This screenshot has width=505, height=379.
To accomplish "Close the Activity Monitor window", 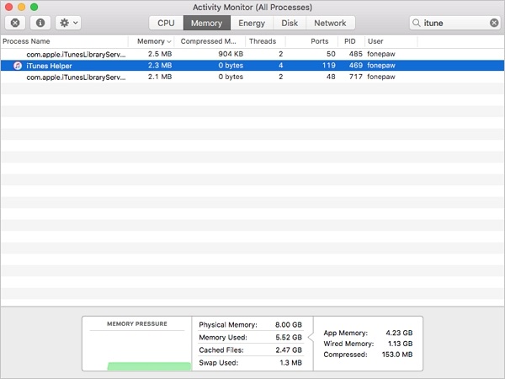I will pyautogui.click(x=9, y=7).
